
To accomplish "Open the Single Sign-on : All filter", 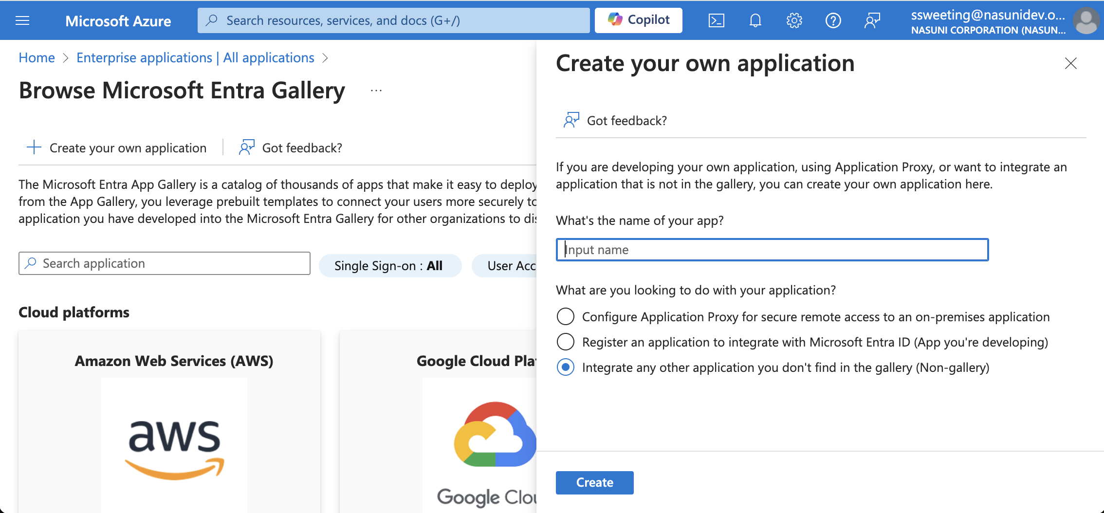I will [389, 266].
